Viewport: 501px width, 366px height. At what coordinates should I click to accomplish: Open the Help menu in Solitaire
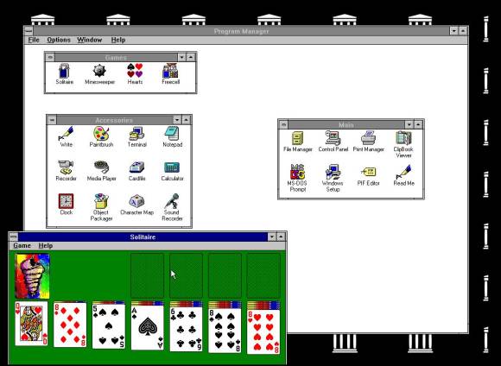46,246
